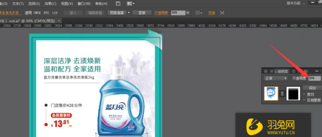
Task: Open the 不透明度 link in control bar
Action: (161, 13)
